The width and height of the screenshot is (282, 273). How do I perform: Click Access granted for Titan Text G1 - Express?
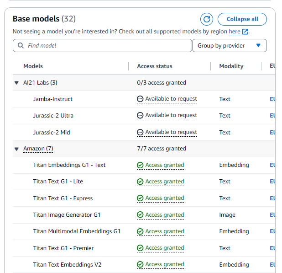[161, 198]
